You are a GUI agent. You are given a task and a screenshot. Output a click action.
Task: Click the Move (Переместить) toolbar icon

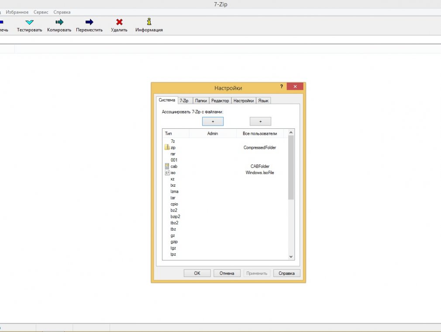click(x=90, y=22)
